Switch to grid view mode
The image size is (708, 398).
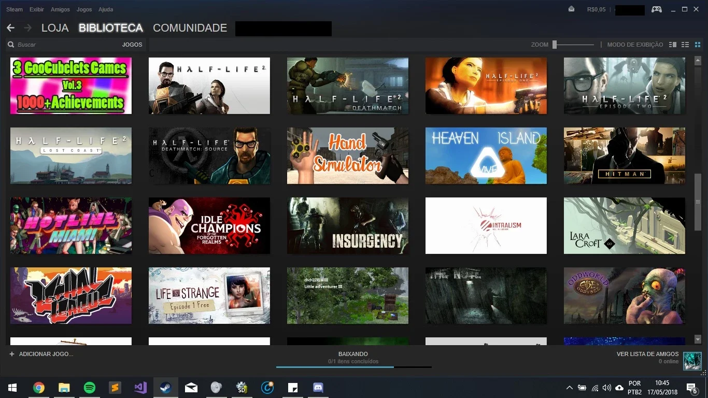point(697,45)
